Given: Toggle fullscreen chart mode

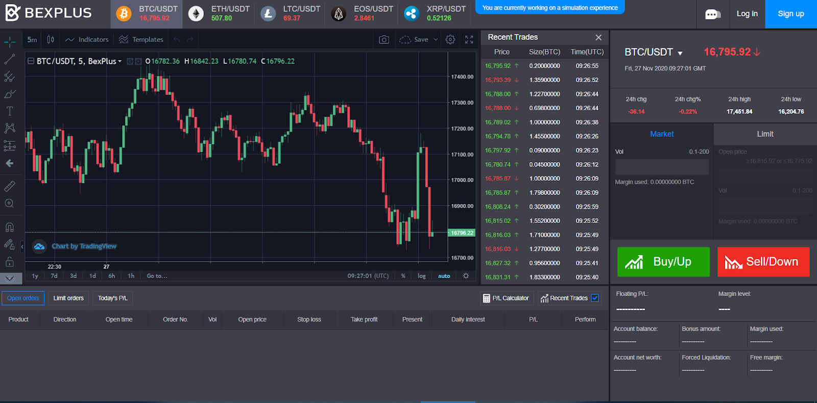Looking at the screenshot, I should pyautogui.click(x=469, y=39).
